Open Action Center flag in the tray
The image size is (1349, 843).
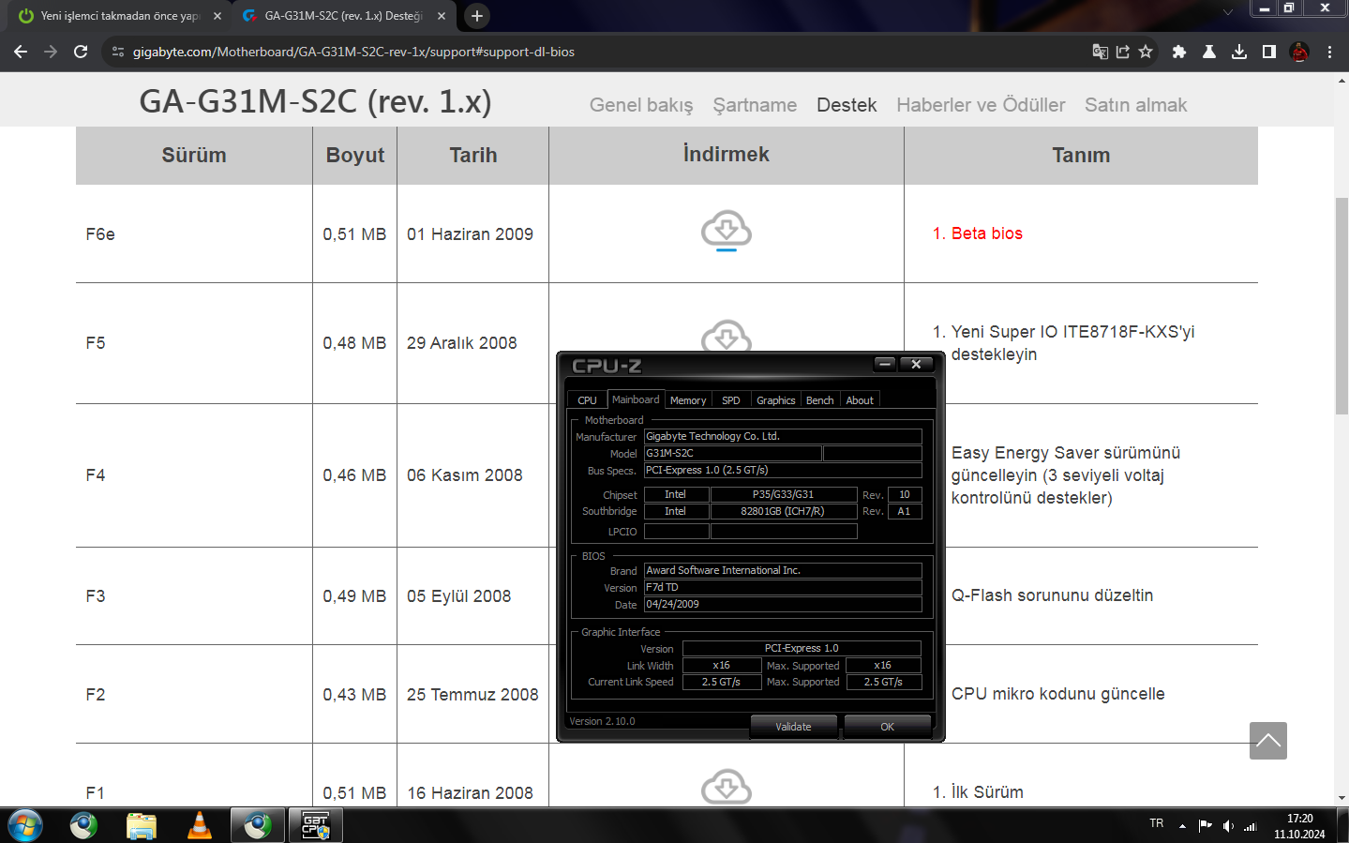click(1206, 826)
